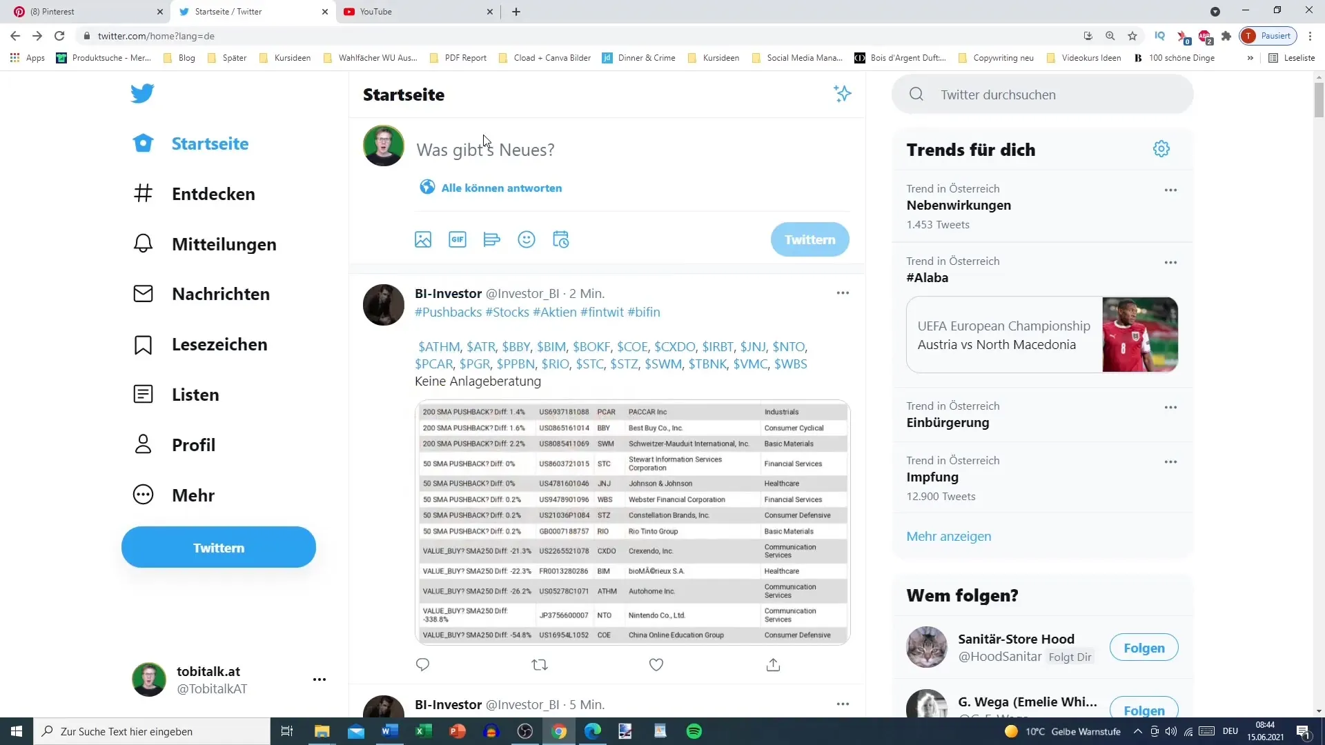Viewport: 1325px width, 745px height.
Task: Expand the Nebenwirkungen trend options menu
Action: (x=1171, y=189)
